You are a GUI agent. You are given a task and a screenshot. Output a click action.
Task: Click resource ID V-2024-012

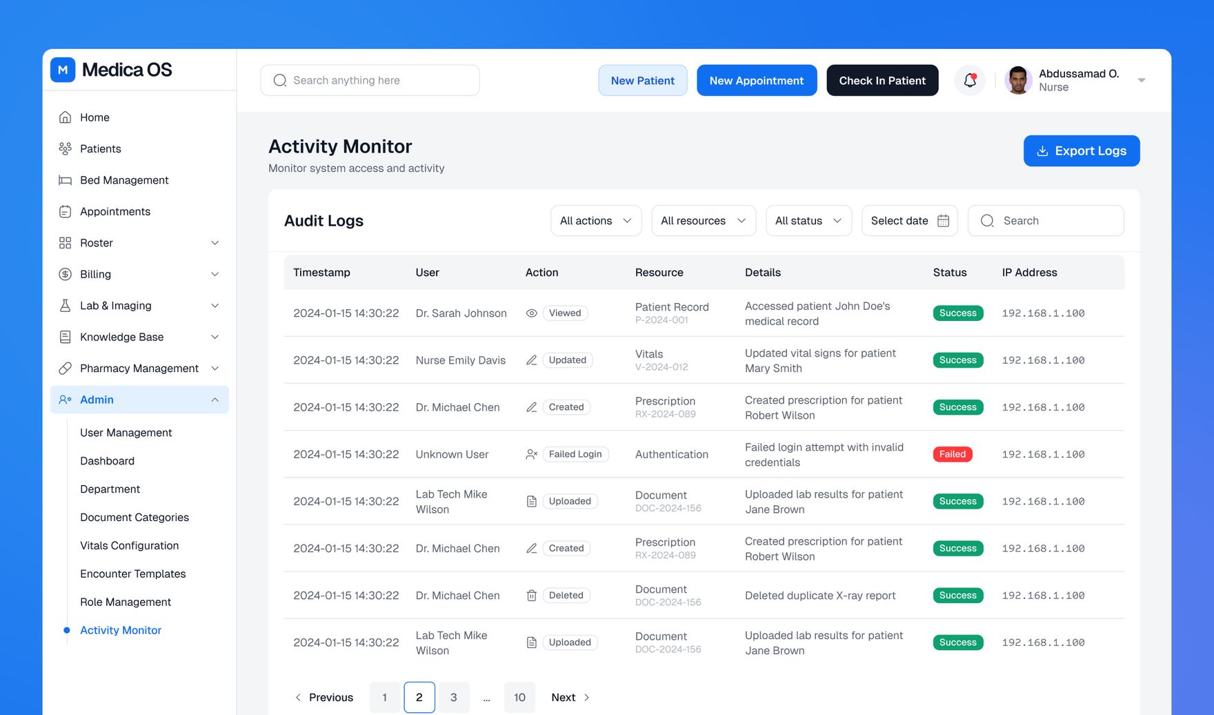[661, 367]
